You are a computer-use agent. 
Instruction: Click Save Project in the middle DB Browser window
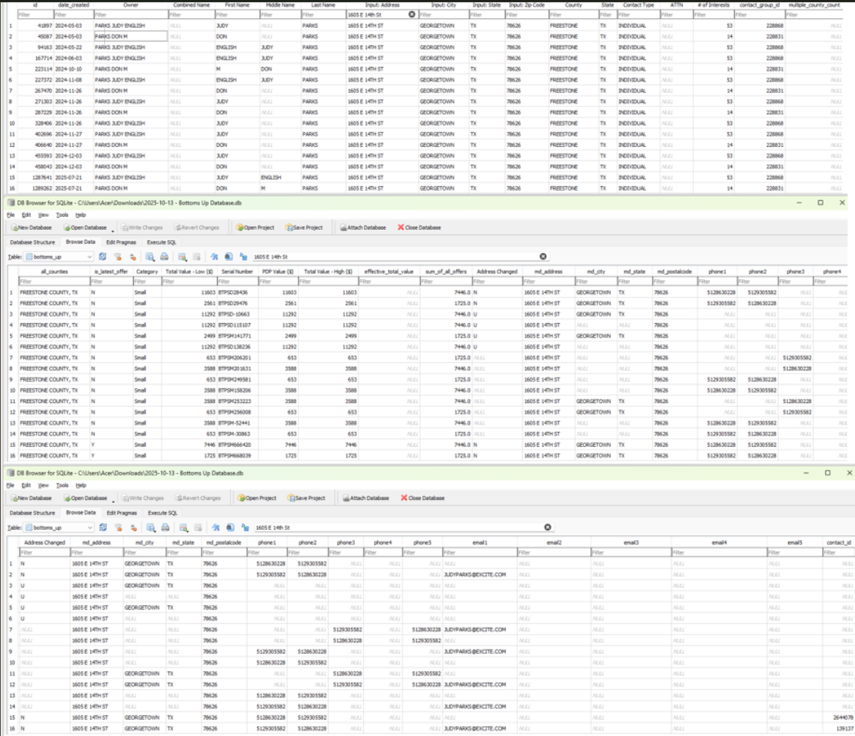point(304,228)
